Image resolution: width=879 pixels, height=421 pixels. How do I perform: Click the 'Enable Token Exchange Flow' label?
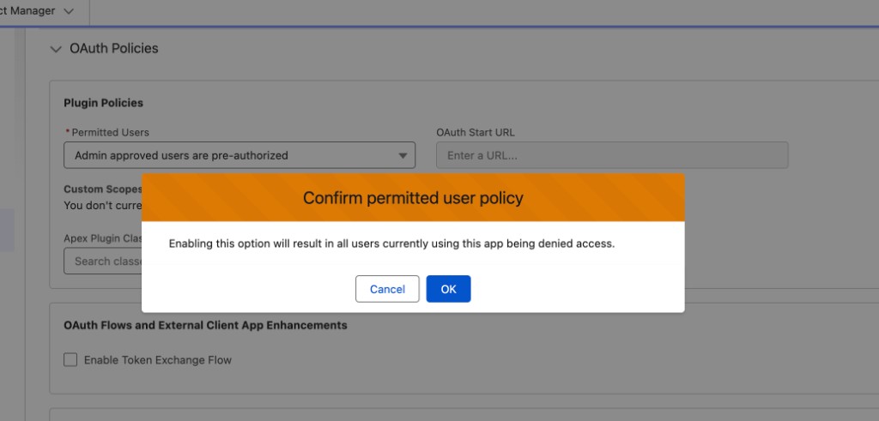158,360
